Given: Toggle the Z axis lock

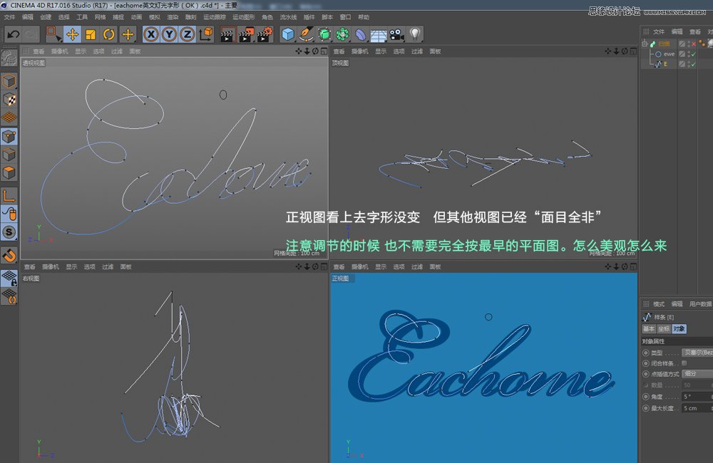Looking at the screenshot, I should tap(188, 34).
